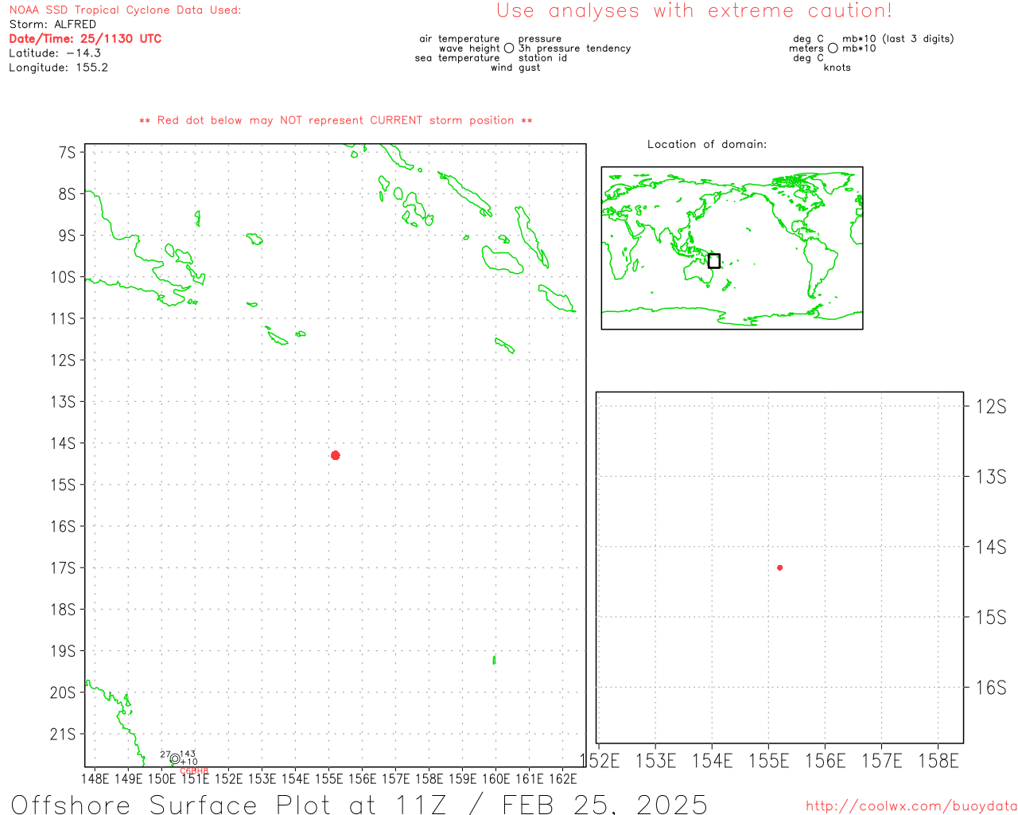1018x815 pixels.
Task: Click the 7S latitude label on main map
Action: coord(67,152)
